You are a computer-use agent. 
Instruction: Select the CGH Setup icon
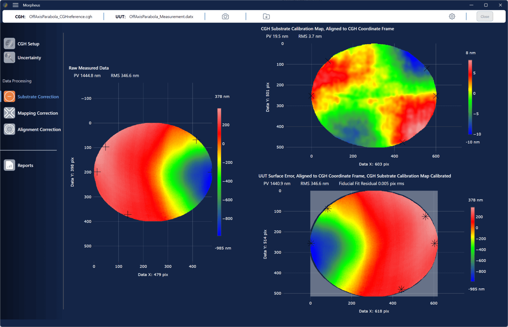[x=10, y=44]
